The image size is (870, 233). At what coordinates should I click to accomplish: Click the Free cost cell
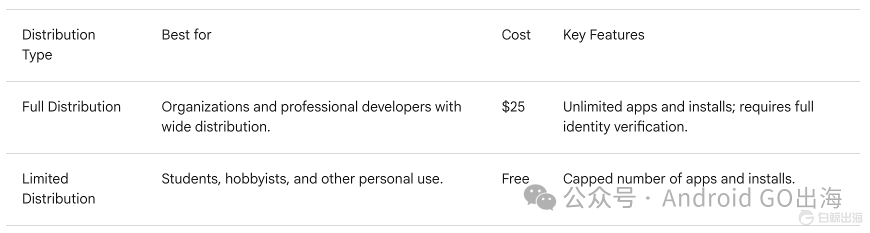515,179
